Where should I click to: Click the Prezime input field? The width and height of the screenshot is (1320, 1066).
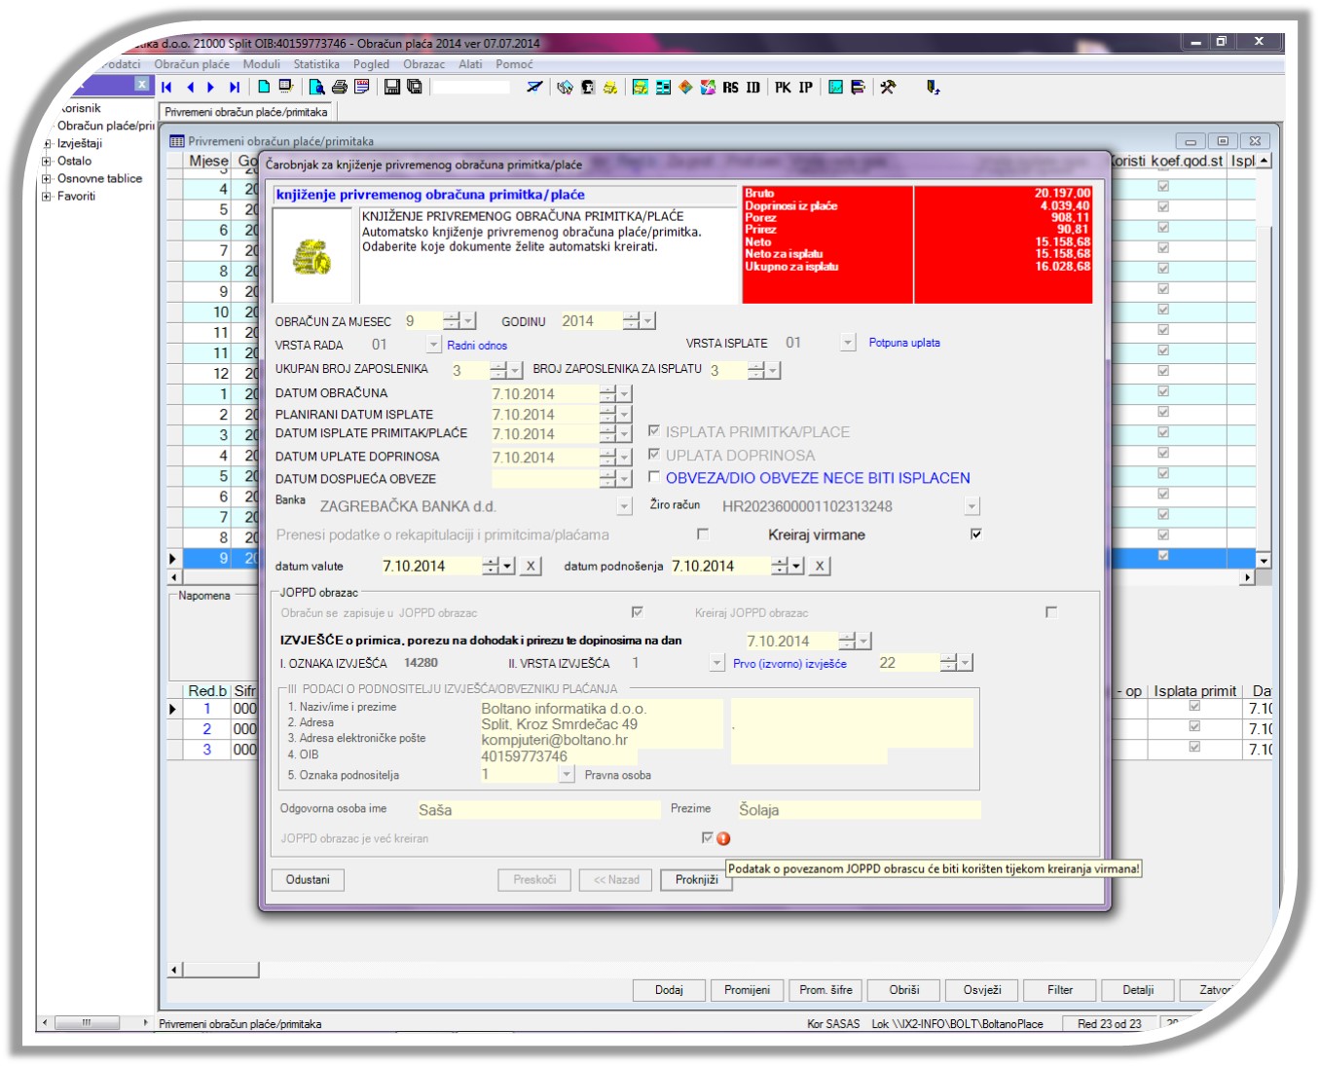(858, 810)
